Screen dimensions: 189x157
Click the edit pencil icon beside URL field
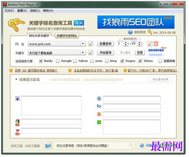click(x=91, y=44)
